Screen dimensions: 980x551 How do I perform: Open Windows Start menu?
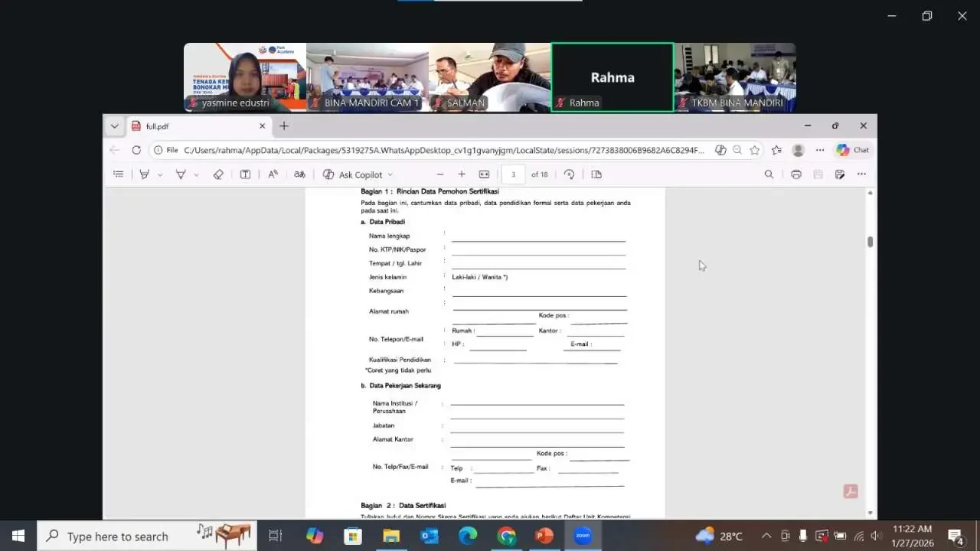coord(18,536)
